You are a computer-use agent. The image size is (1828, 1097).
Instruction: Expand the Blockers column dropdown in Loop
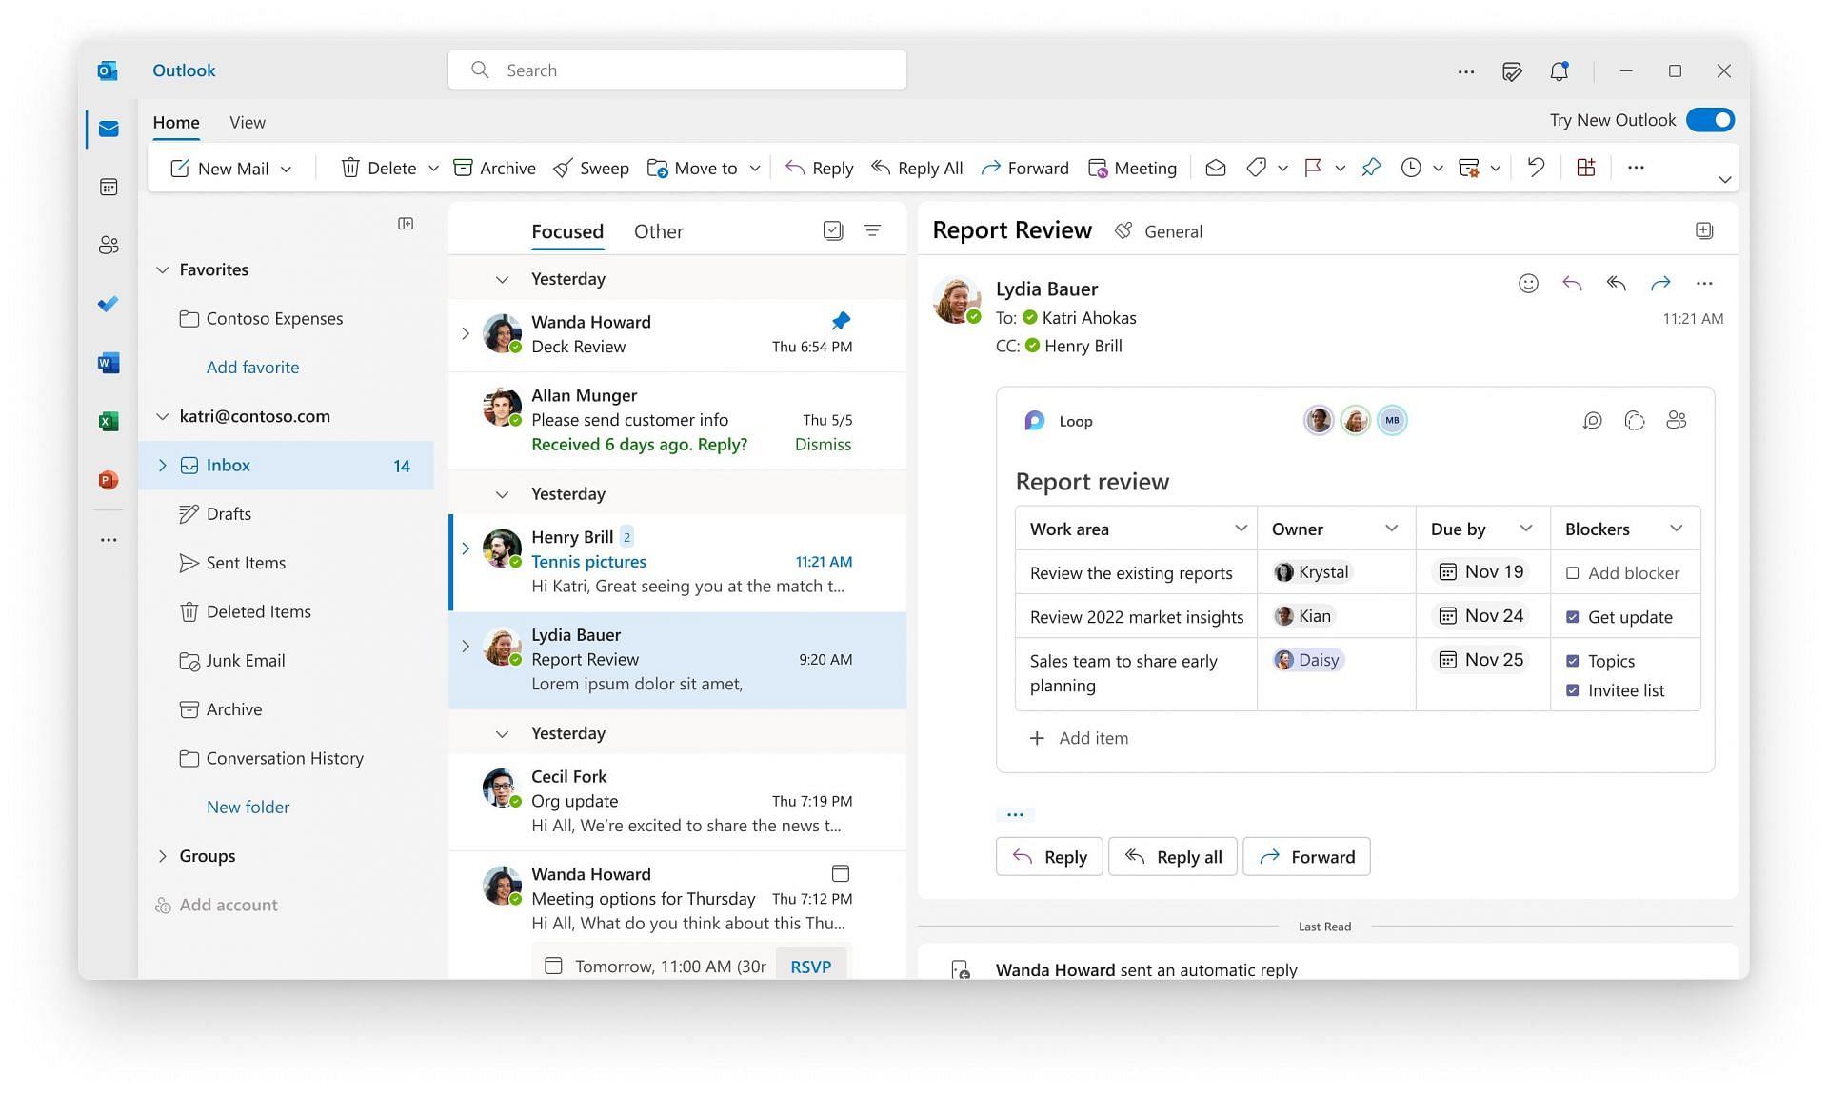(1673, 528)
